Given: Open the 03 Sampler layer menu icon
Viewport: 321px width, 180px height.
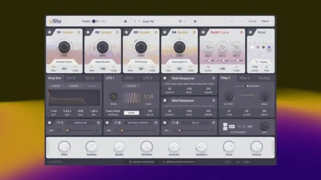Looking at the screenshot, I should (x=156, y=32).
